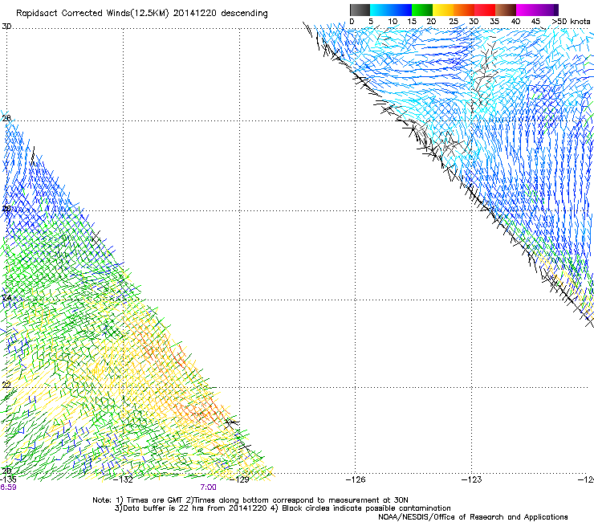The image size is (594, 522).
Task: Click the longitude label "-123"
Action: pyautogui.click(x=472, y=479)
